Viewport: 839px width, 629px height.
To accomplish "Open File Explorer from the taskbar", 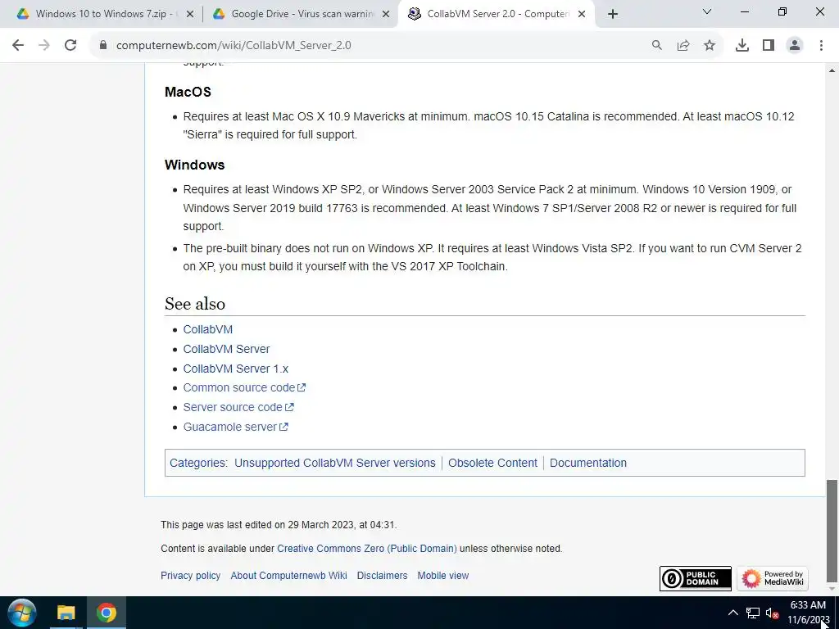I will point(66,613).
